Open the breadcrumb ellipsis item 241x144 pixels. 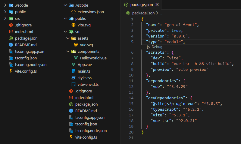pyautogui.click(x=161, y=13)
